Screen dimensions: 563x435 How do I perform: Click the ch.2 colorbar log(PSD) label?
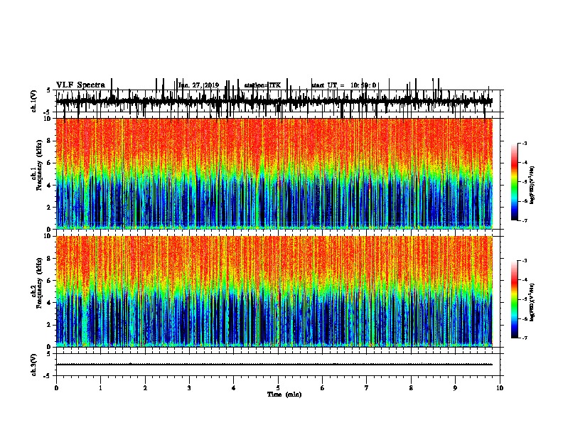532,302
